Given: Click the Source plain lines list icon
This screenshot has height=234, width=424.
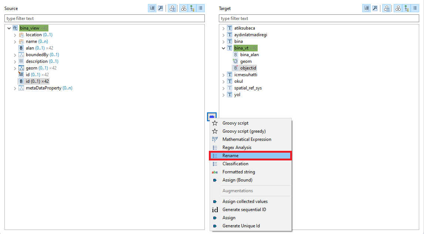Looking at the screenshot, I should [200, 9].
